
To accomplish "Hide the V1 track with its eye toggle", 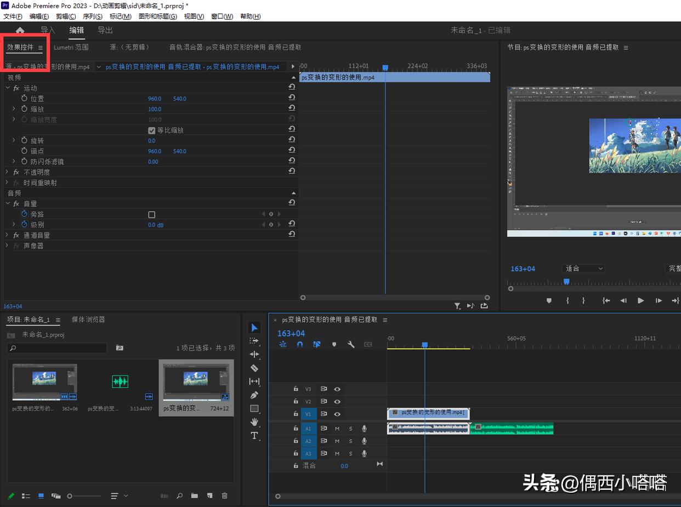I will pyautogui.click(x=338, y=414).
